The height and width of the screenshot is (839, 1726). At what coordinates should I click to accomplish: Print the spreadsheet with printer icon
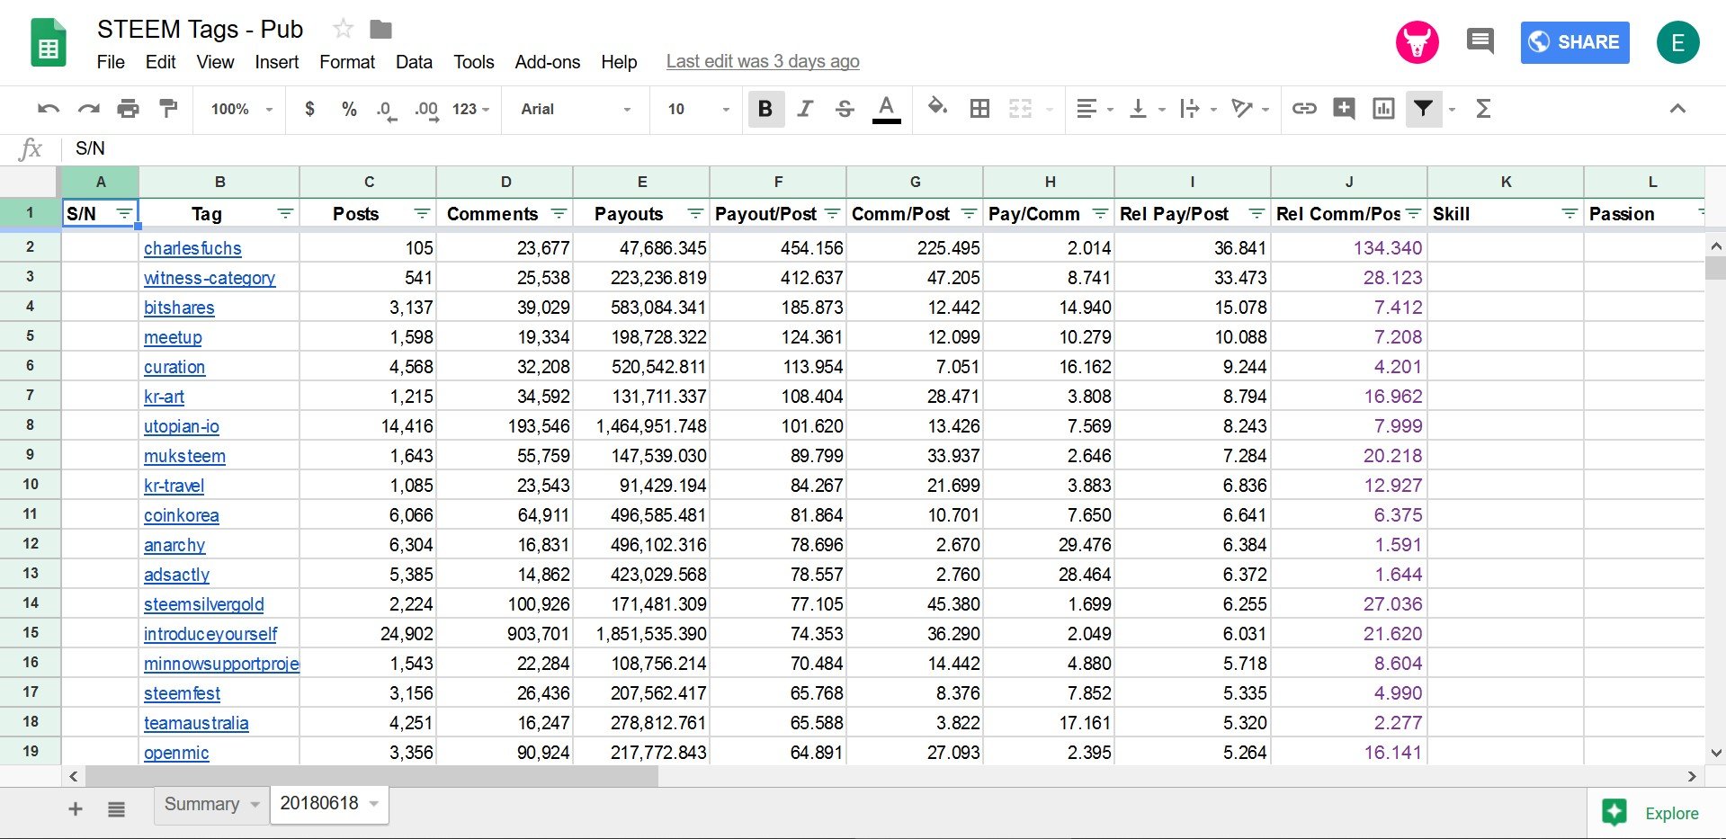tap(129, 109)
